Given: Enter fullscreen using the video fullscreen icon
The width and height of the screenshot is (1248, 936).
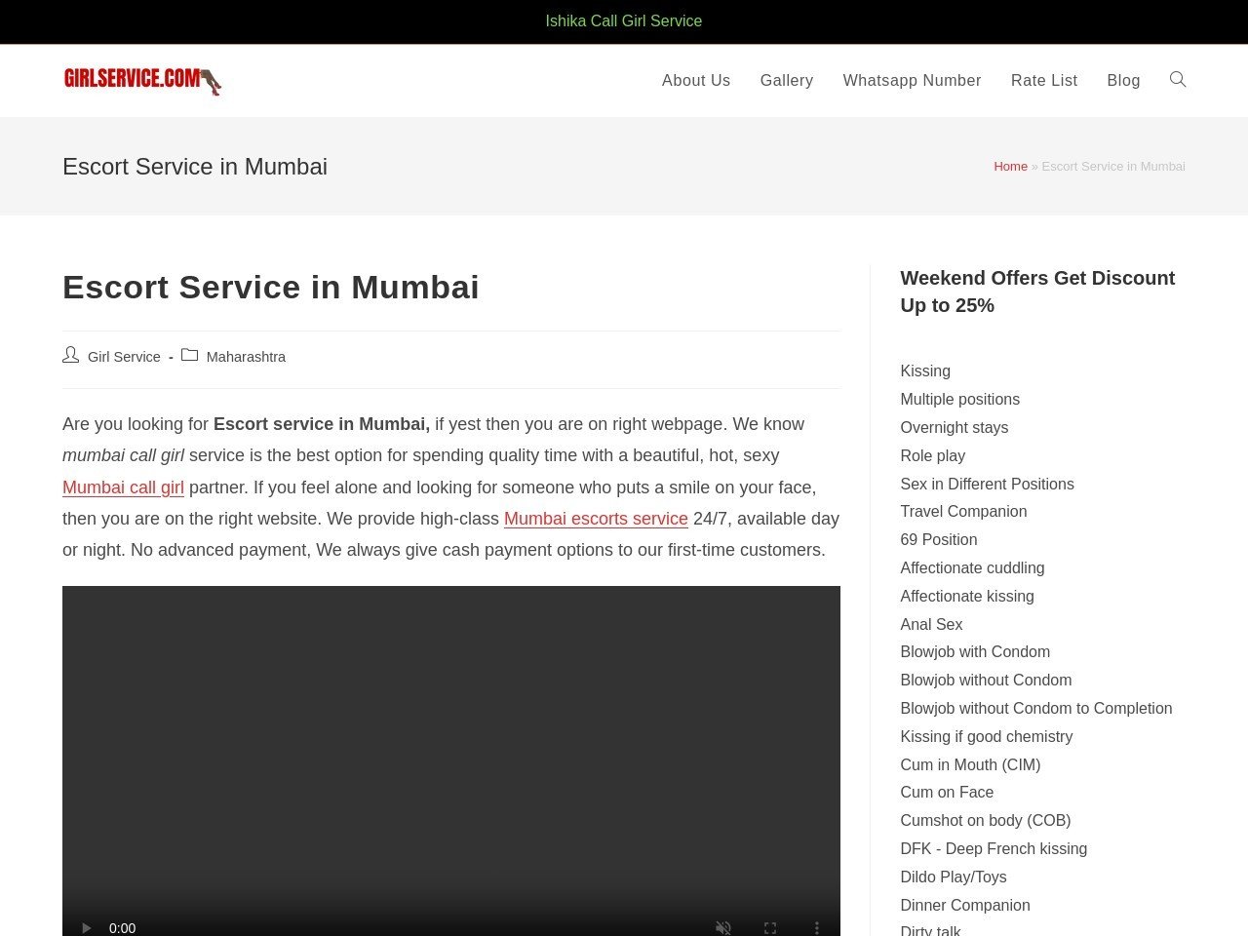Looking at the screenshot, I should coord(770,928).
